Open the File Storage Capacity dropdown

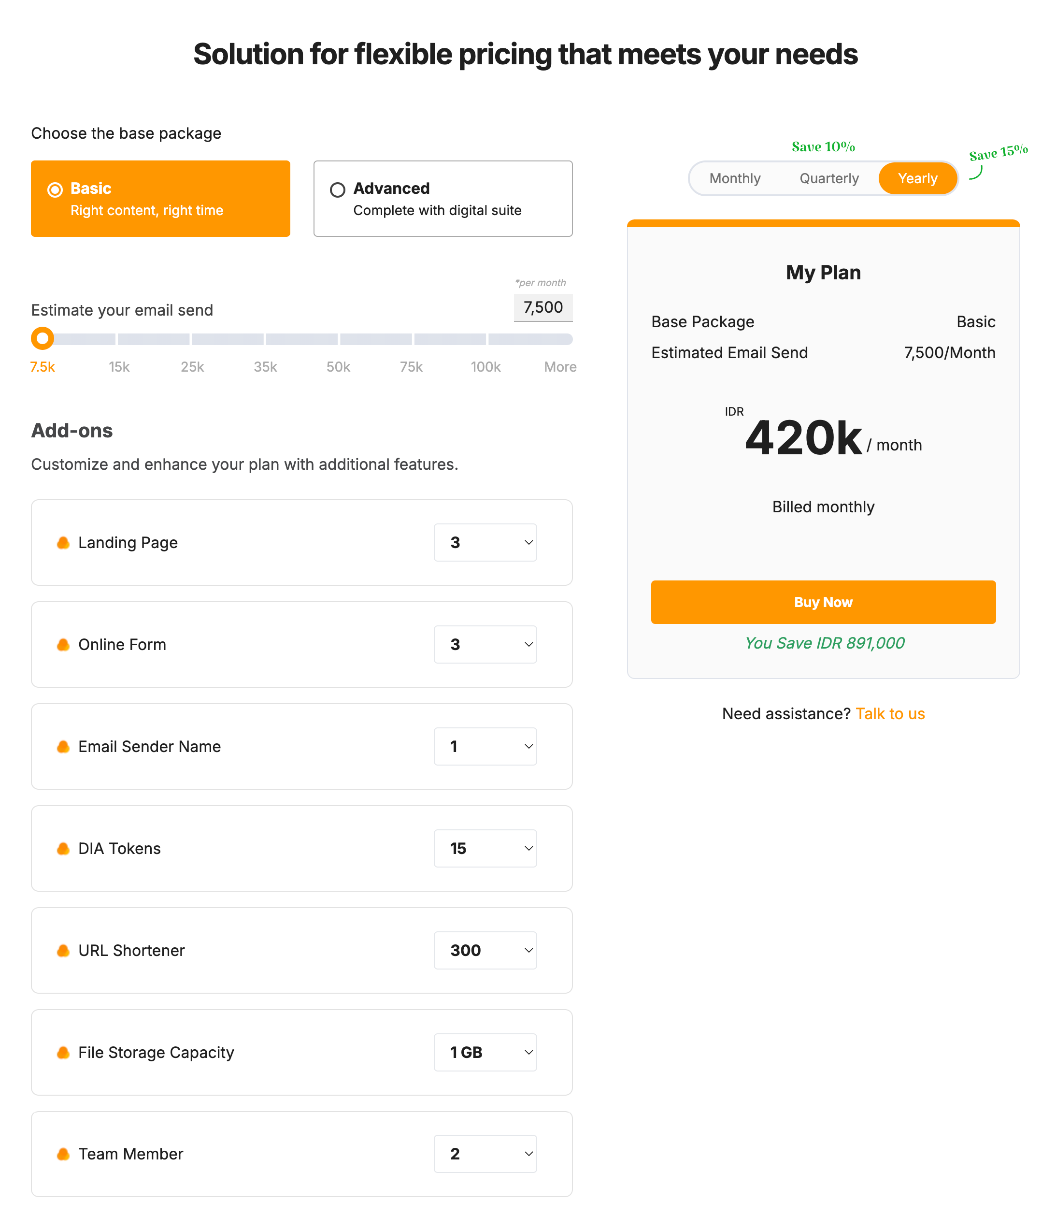click(485, 1052)
